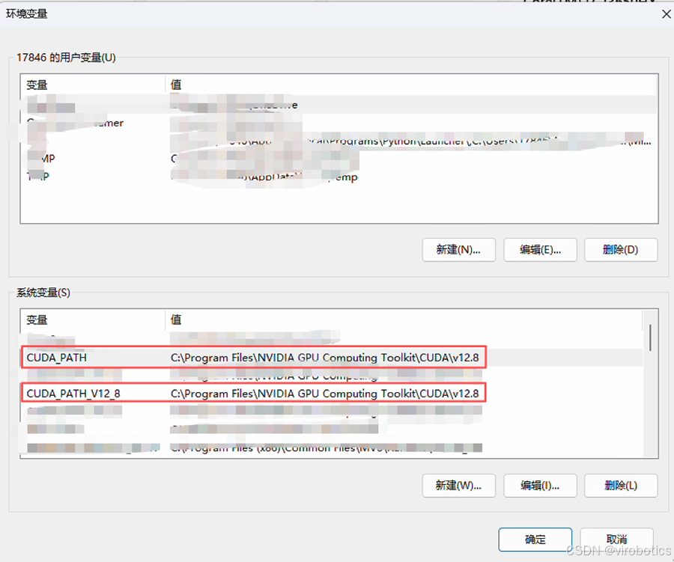Click the 删除(L) button for system variables
This screenshot has width=674, height=562.
click(621, 486)
